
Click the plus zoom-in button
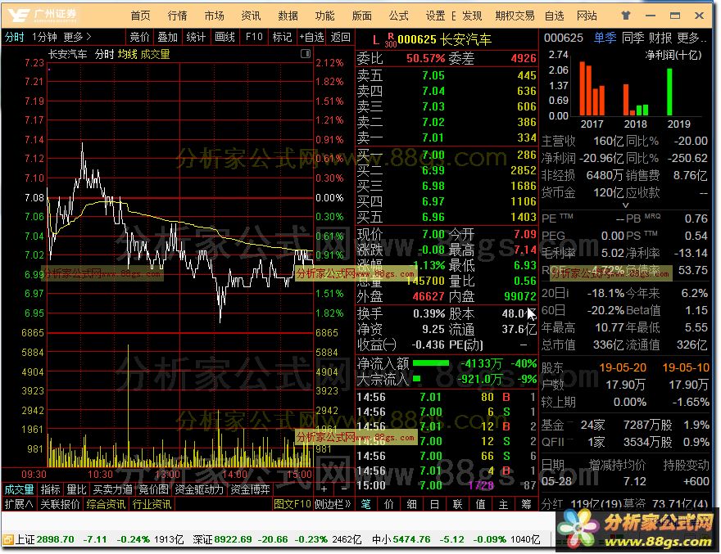point(324,489)
